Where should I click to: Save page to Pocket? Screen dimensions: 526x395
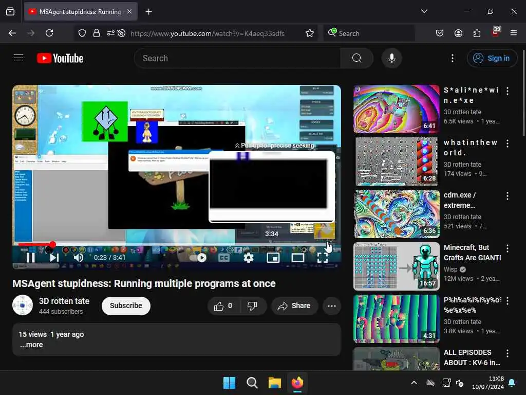[x=440, y=33]
